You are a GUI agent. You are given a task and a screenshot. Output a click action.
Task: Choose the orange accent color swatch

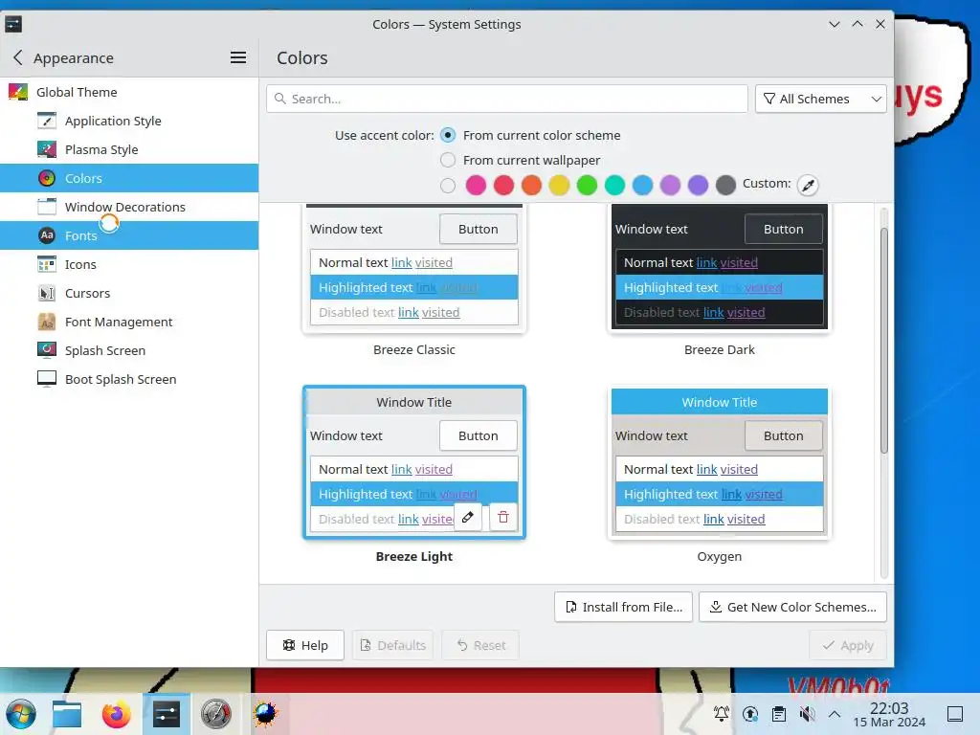(x=531, y=185)
